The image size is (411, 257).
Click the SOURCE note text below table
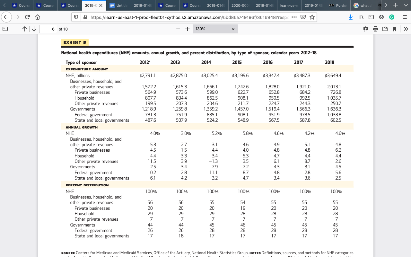click(207, 253)
